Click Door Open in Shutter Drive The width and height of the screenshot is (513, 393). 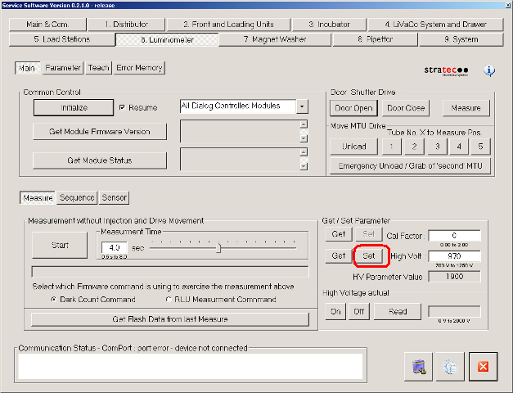point(353,108)
